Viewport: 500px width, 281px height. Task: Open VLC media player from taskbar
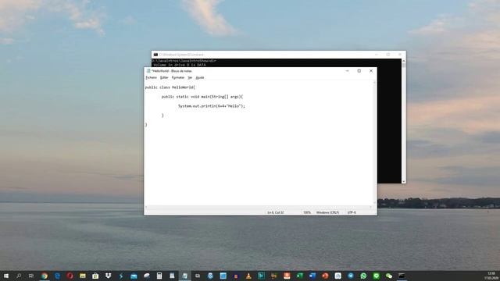coord(248,276)
